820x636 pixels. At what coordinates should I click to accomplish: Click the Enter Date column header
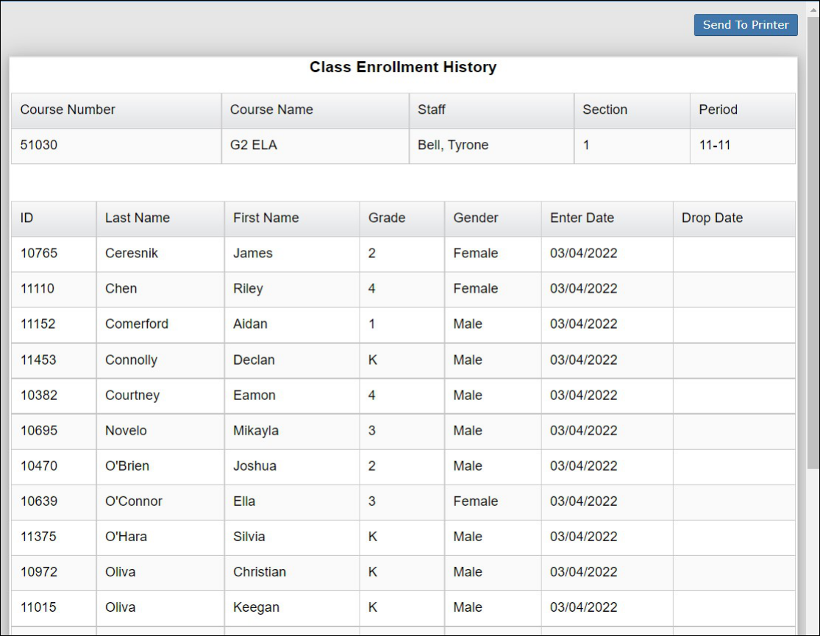point(607,218)
